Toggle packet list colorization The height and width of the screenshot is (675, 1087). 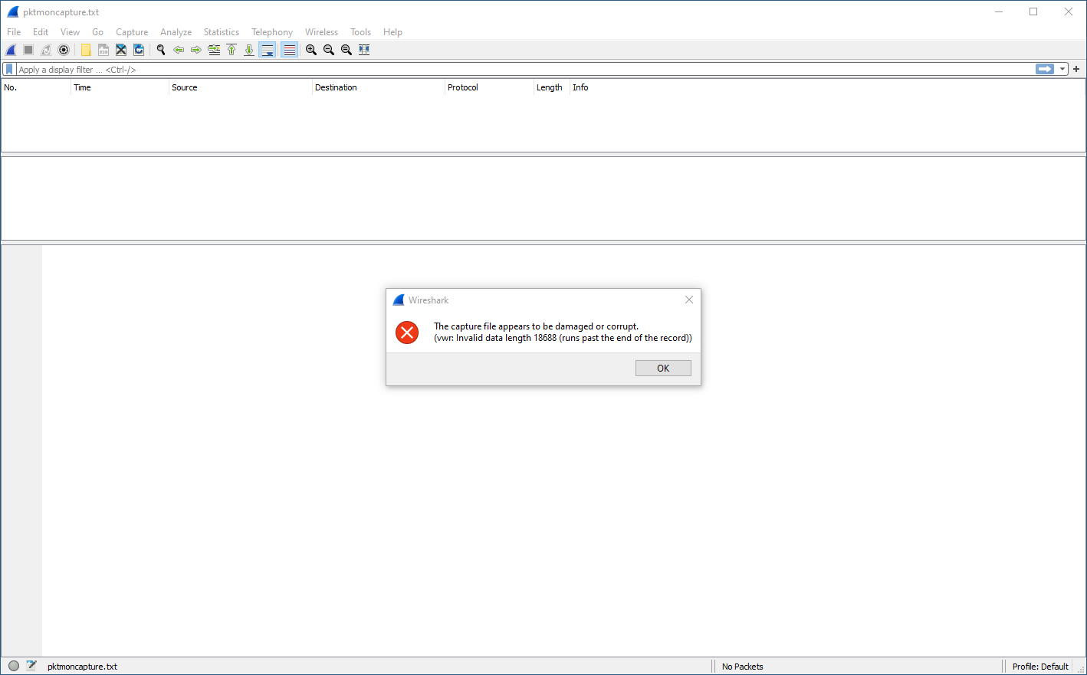pos(288,49)
